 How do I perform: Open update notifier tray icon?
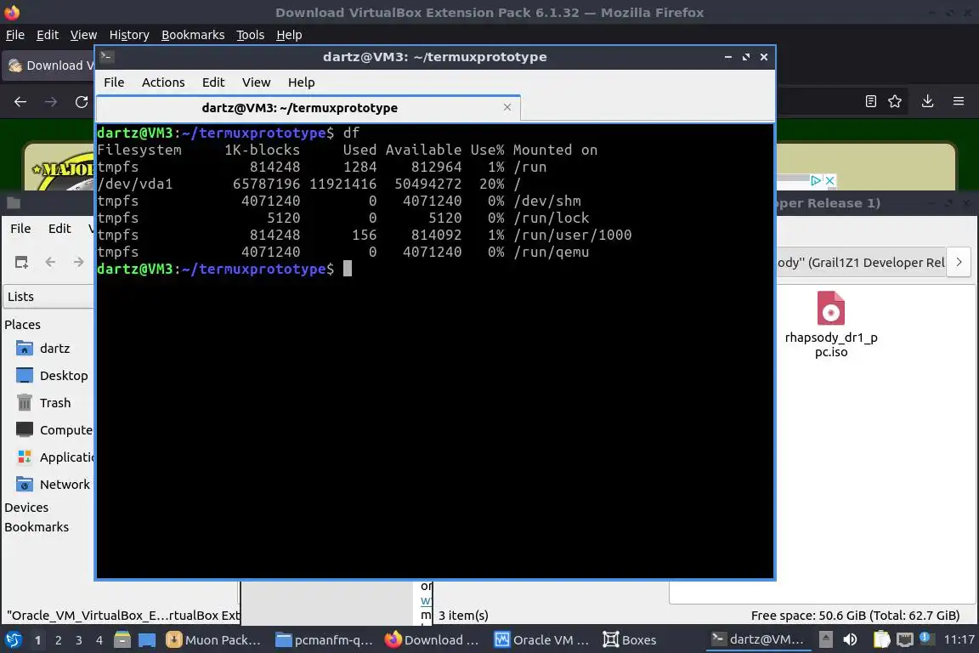926,639
